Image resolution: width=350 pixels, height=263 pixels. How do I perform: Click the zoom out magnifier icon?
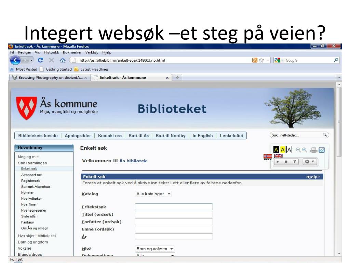[298, 150]
